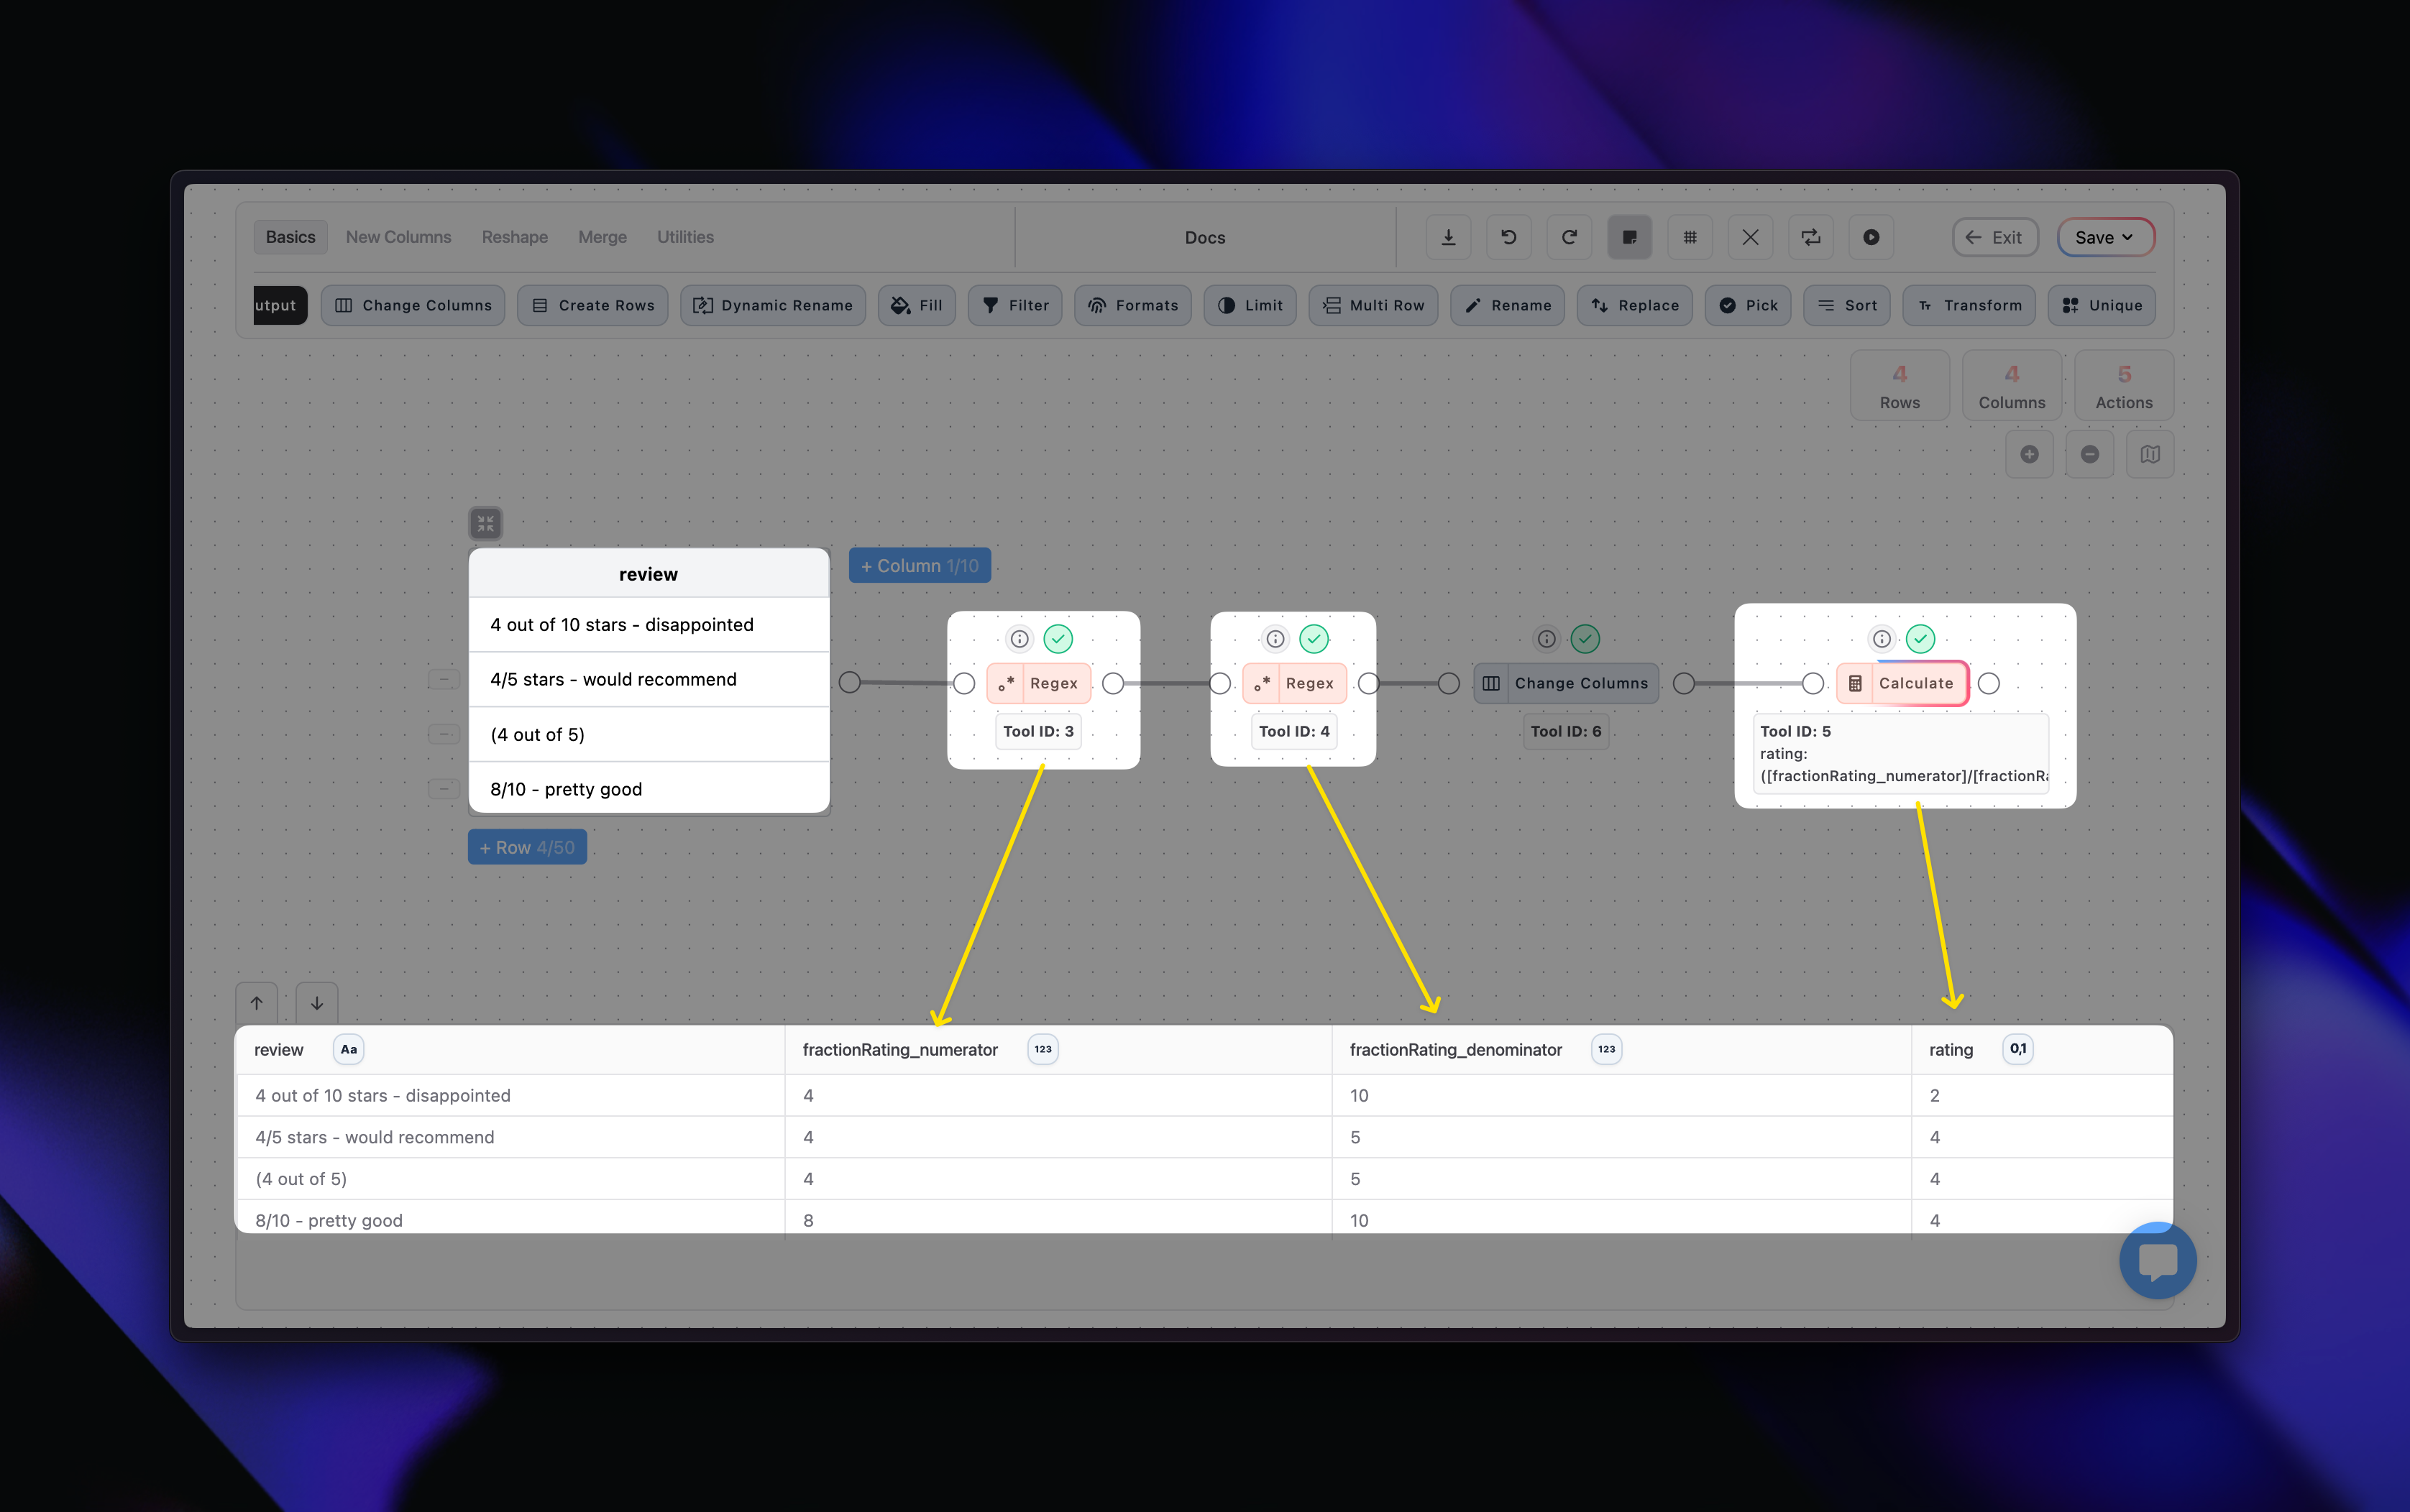Zoom out with the minus circle icon
The height and width of the screenshot is (1512, 2410).
point(2090,454)
